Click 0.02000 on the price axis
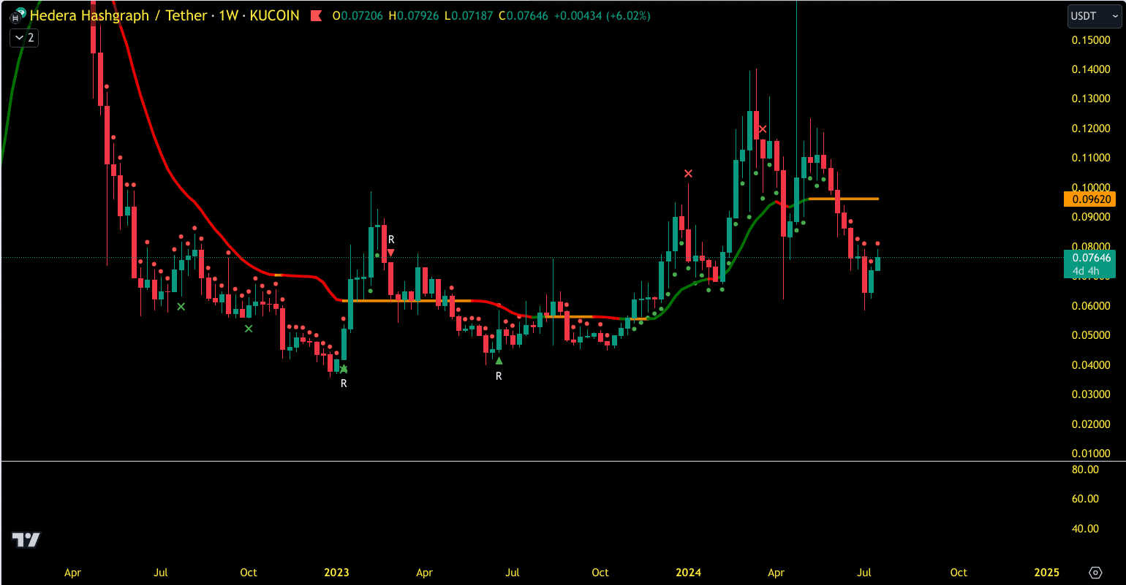The height and width of the screenshot is (585, 1126). (1090, 424)
